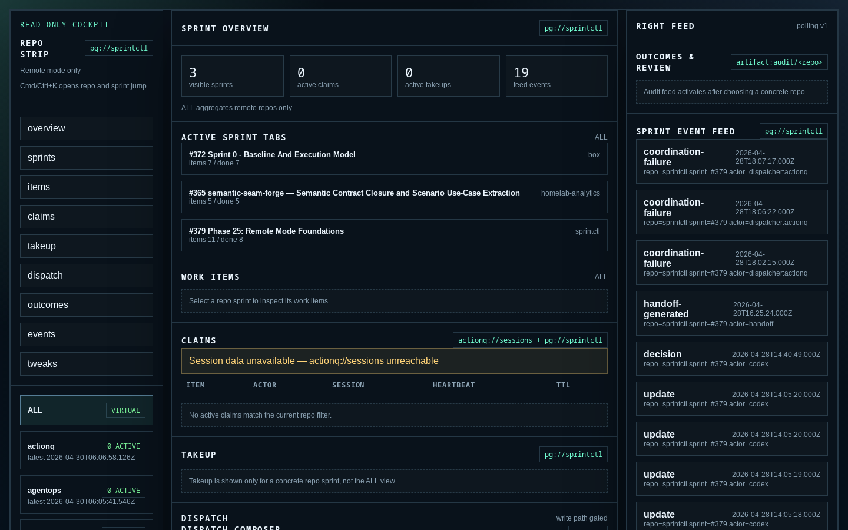Select the actionq repo card
Viewport: 848px width, 530px height.
pos(87,450)
